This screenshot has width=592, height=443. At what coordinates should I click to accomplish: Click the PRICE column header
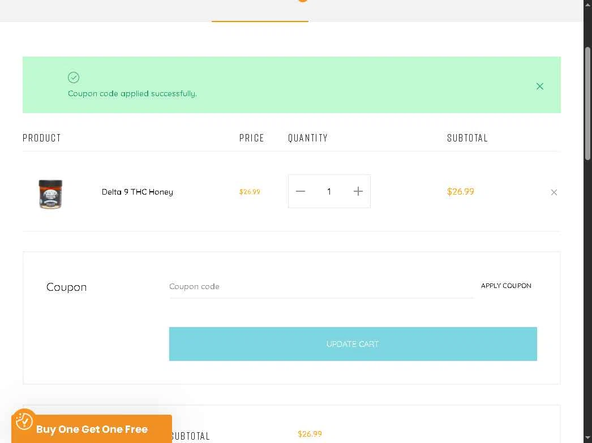tap(251, 138)
